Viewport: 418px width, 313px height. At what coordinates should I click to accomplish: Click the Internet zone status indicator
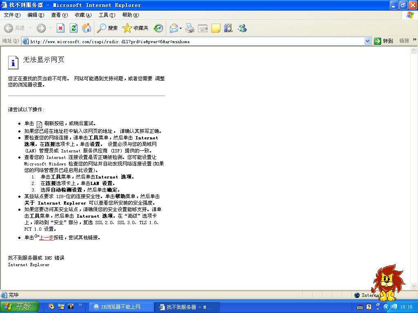click(x=367, y=295)
